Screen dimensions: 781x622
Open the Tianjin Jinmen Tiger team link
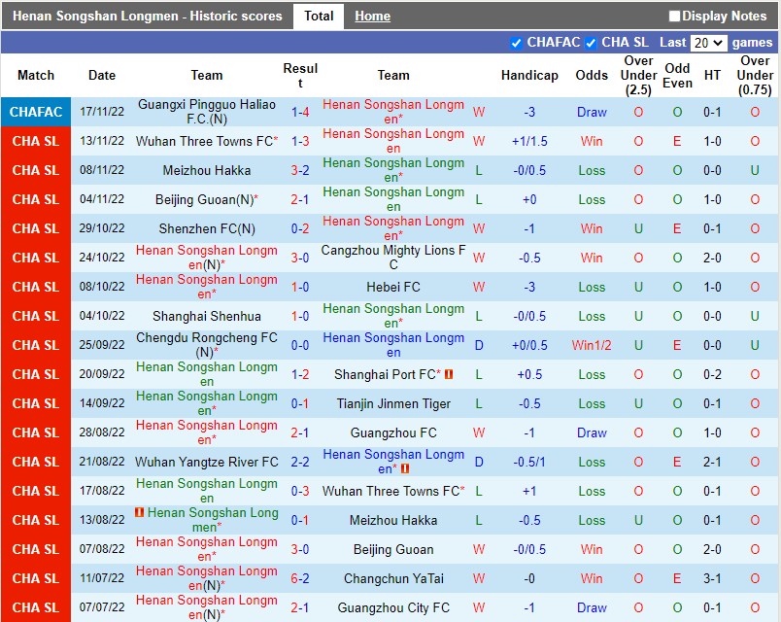(x=392, y=403)
